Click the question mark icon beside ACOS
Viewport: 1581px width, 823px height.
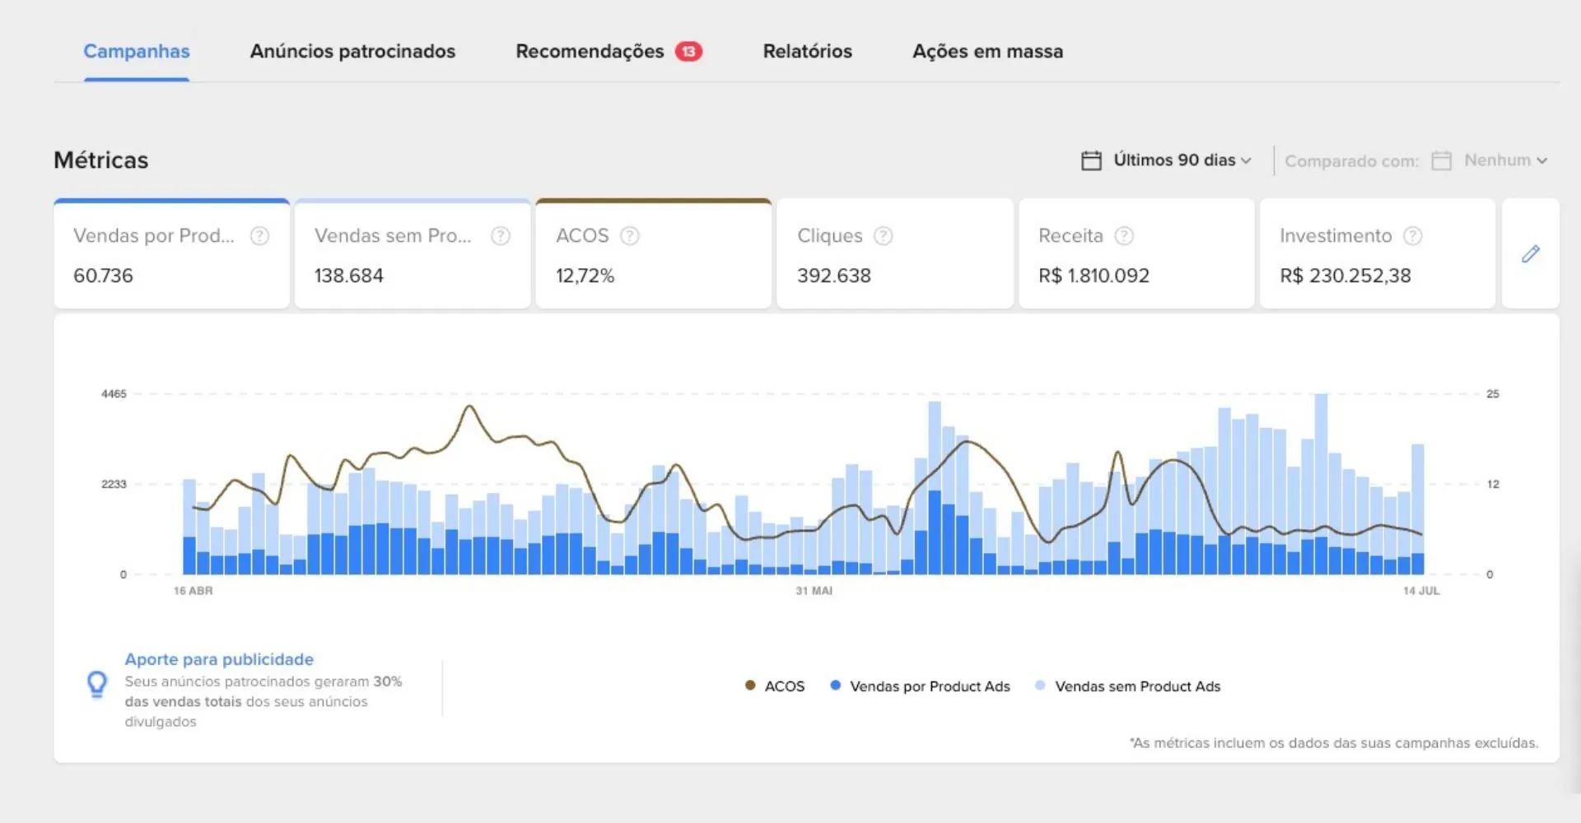point(630,235)
